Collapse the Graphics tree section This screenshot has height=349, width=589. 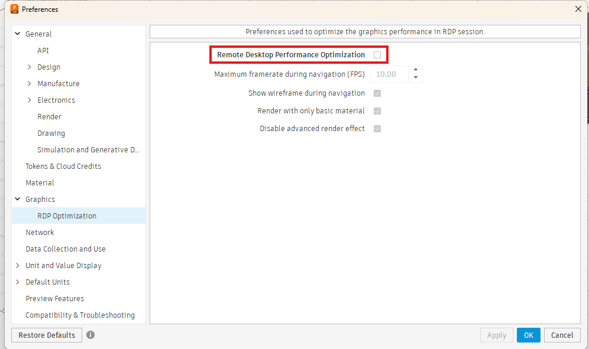click(x=17, y=199)
